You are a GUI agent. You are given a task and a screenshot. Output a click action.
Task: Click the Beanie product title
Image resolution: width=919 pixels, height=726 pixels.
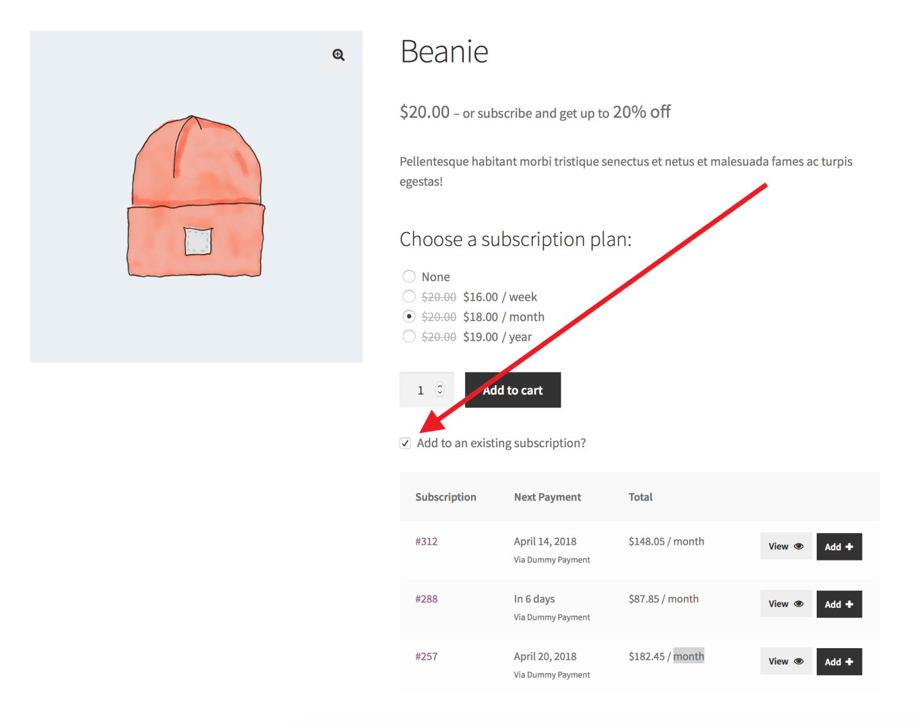coord(444,51)
